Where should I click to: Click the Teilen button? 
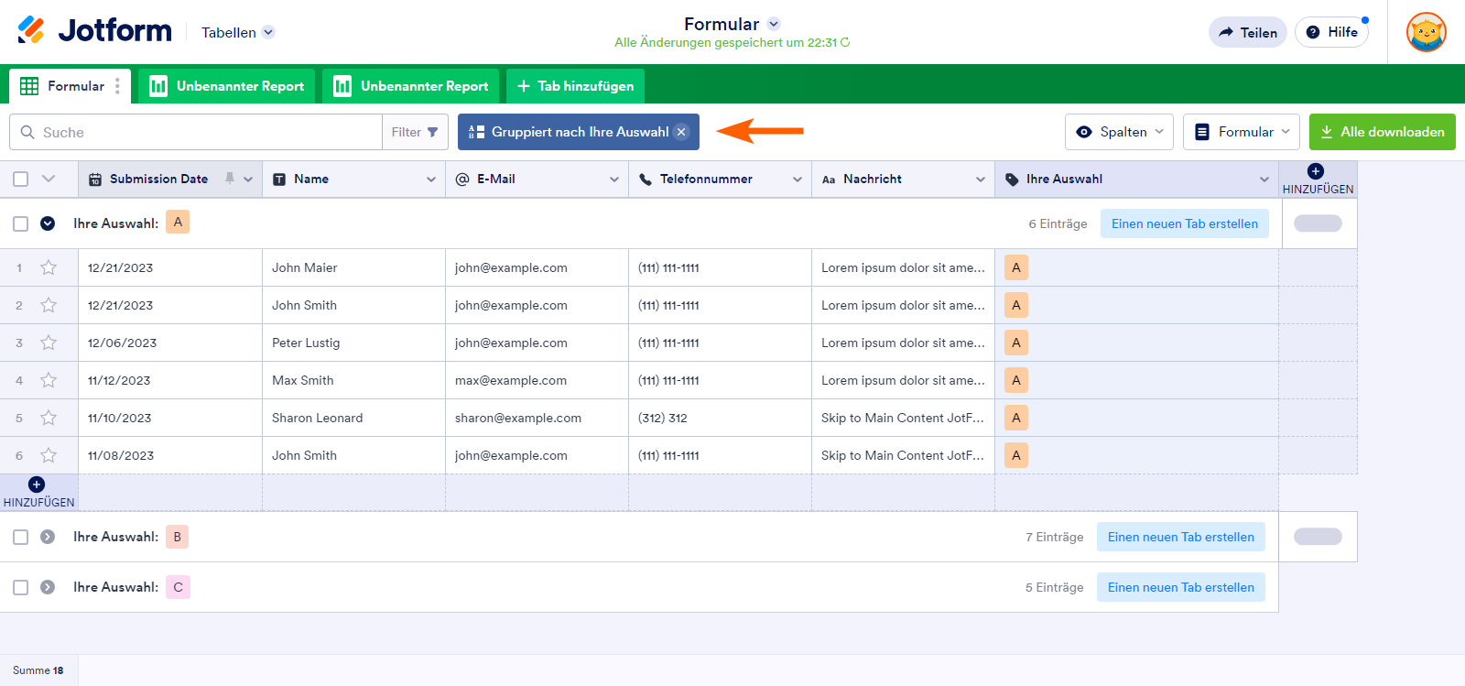pyautogui.click(x=1247, y=32)
